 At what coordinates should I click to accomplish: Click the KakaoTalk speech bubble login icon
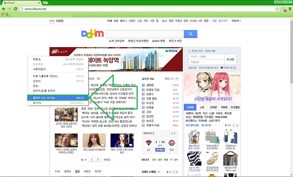(222, 68)
